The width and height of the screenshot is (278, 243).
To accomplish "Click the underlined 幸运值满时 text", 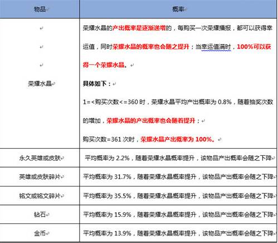I will pyautogui.click(x=216, y=46).
